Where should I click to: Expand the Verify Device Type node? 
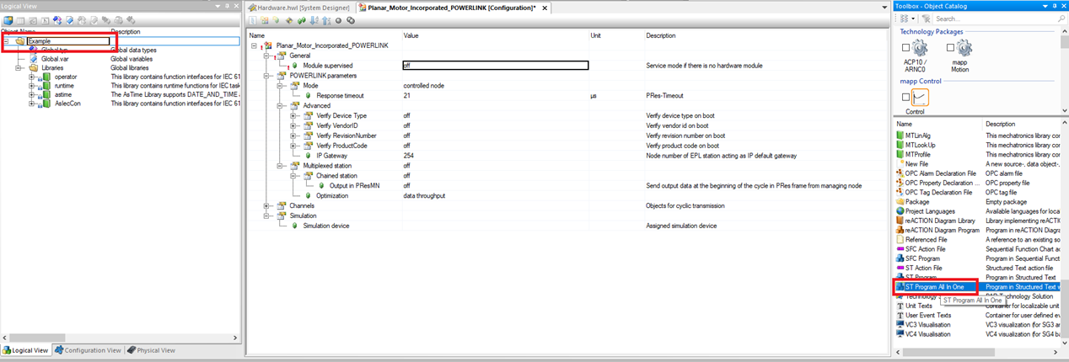pos(293,115)
